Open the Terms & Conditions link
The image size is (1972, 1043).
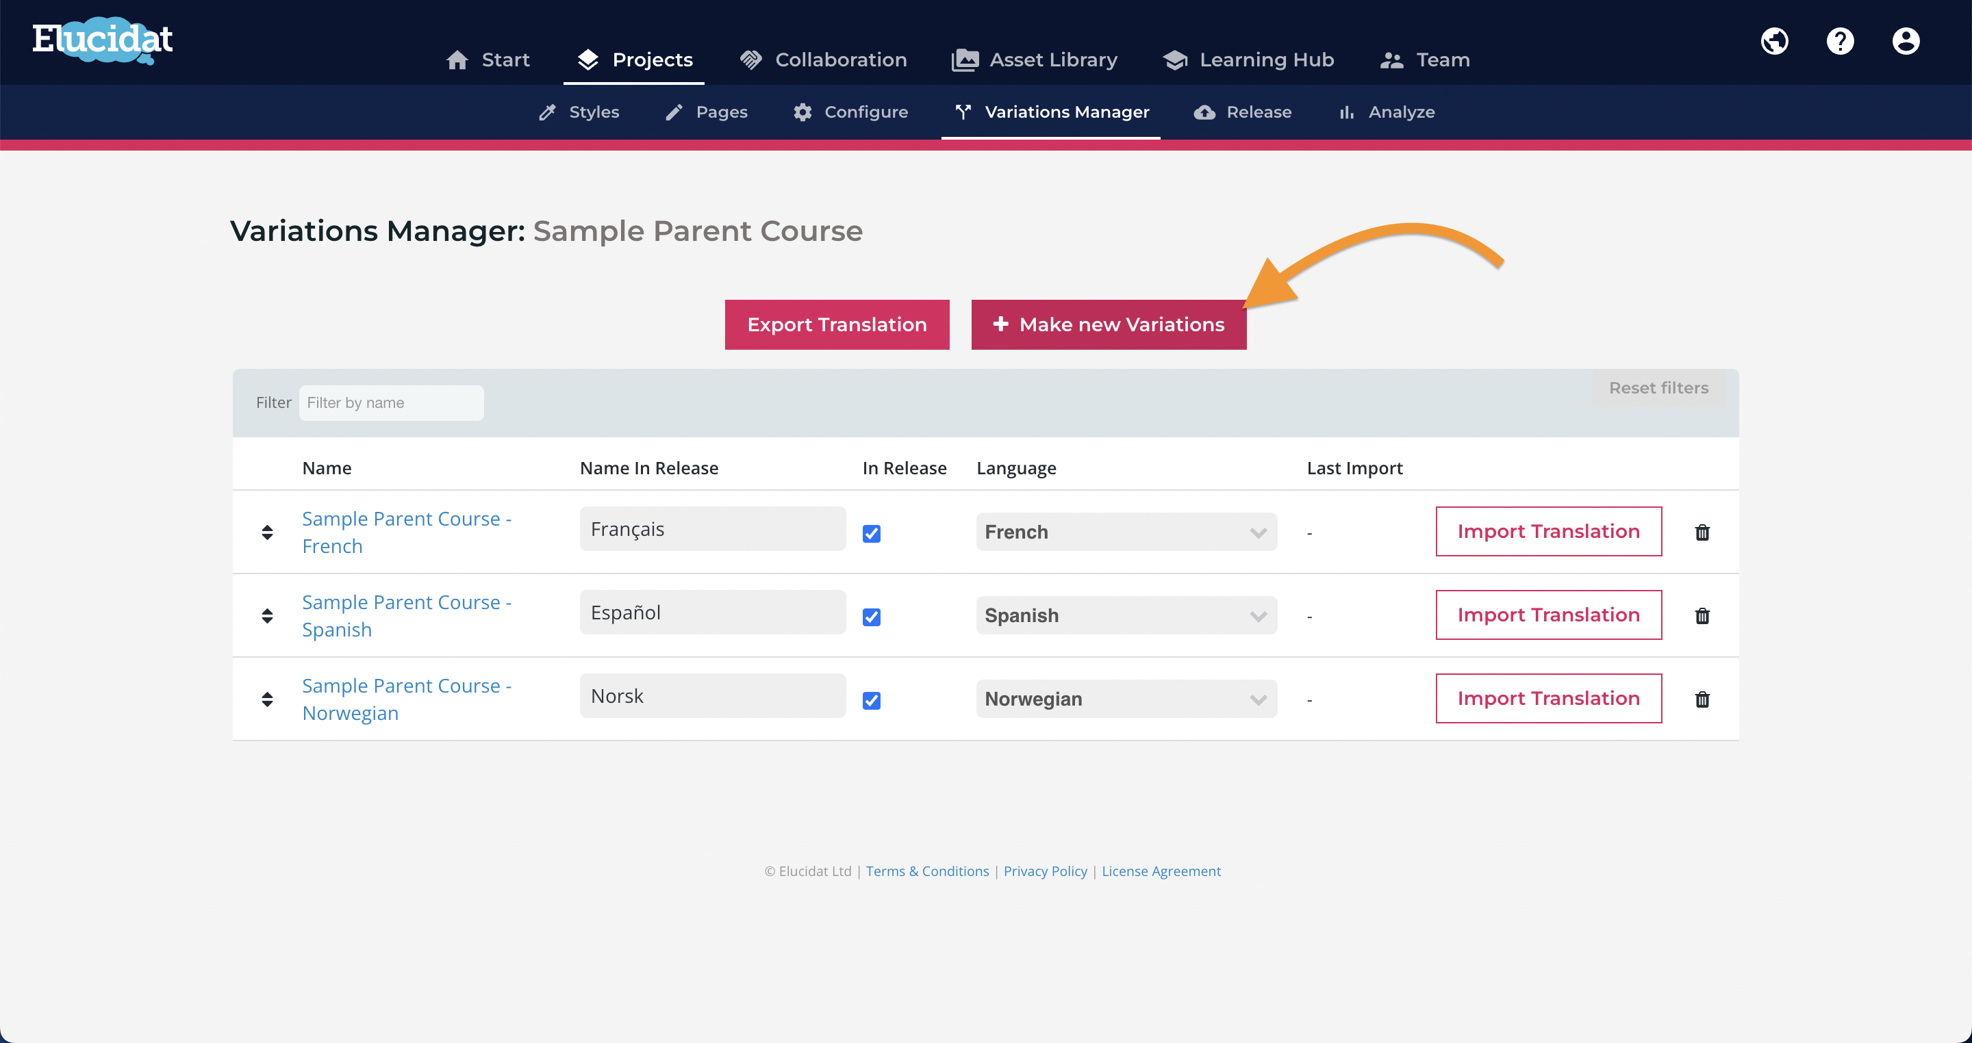pyautogui.click(x=927, y=871)
